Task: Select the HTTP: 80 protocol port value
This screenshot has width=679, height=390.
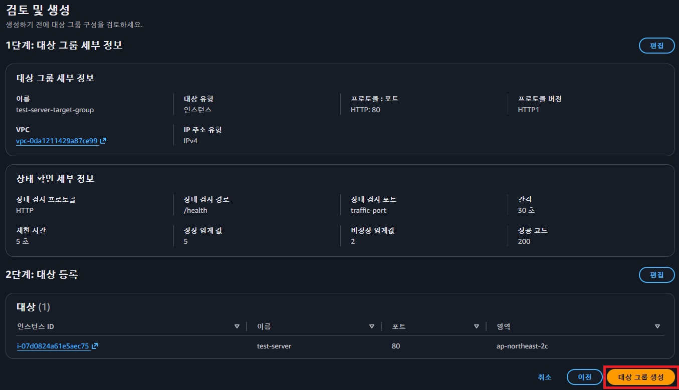Action: (x=365, y=110)
